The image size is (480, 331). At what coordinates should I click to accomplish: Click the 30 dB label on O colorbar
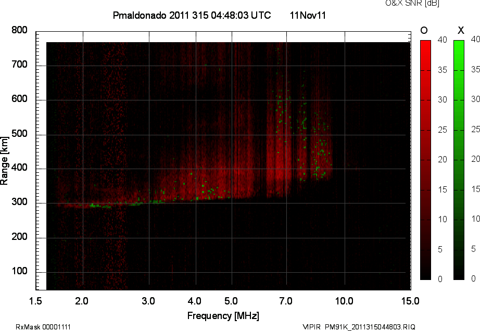[x=443, y=100]
